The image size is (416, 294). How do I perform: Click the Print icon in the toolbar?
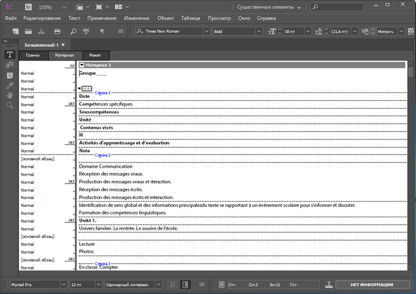[57, 31]
